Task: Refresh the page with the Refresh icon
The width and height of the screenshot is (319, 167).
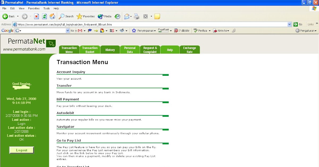Action: (45, 16)
